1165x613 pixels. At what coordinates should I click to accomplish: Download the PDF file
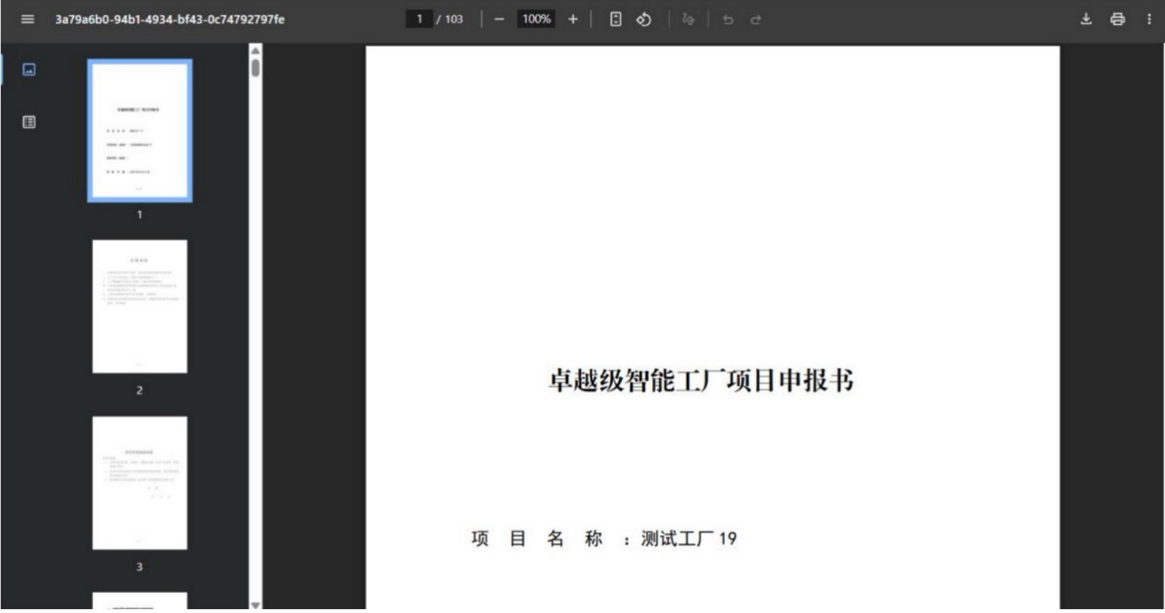click(1085, 19)
